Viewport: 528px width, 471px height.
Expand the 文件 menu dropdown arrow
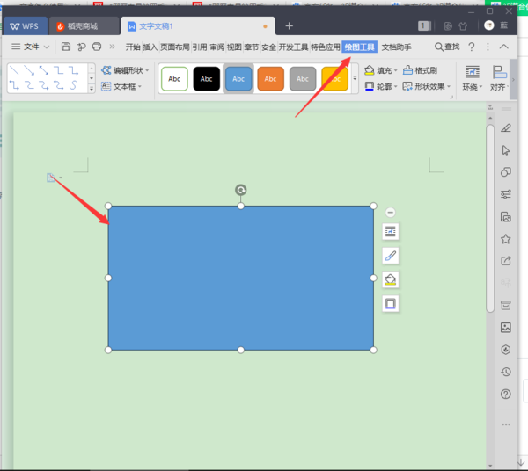click(x=47, y=47)
